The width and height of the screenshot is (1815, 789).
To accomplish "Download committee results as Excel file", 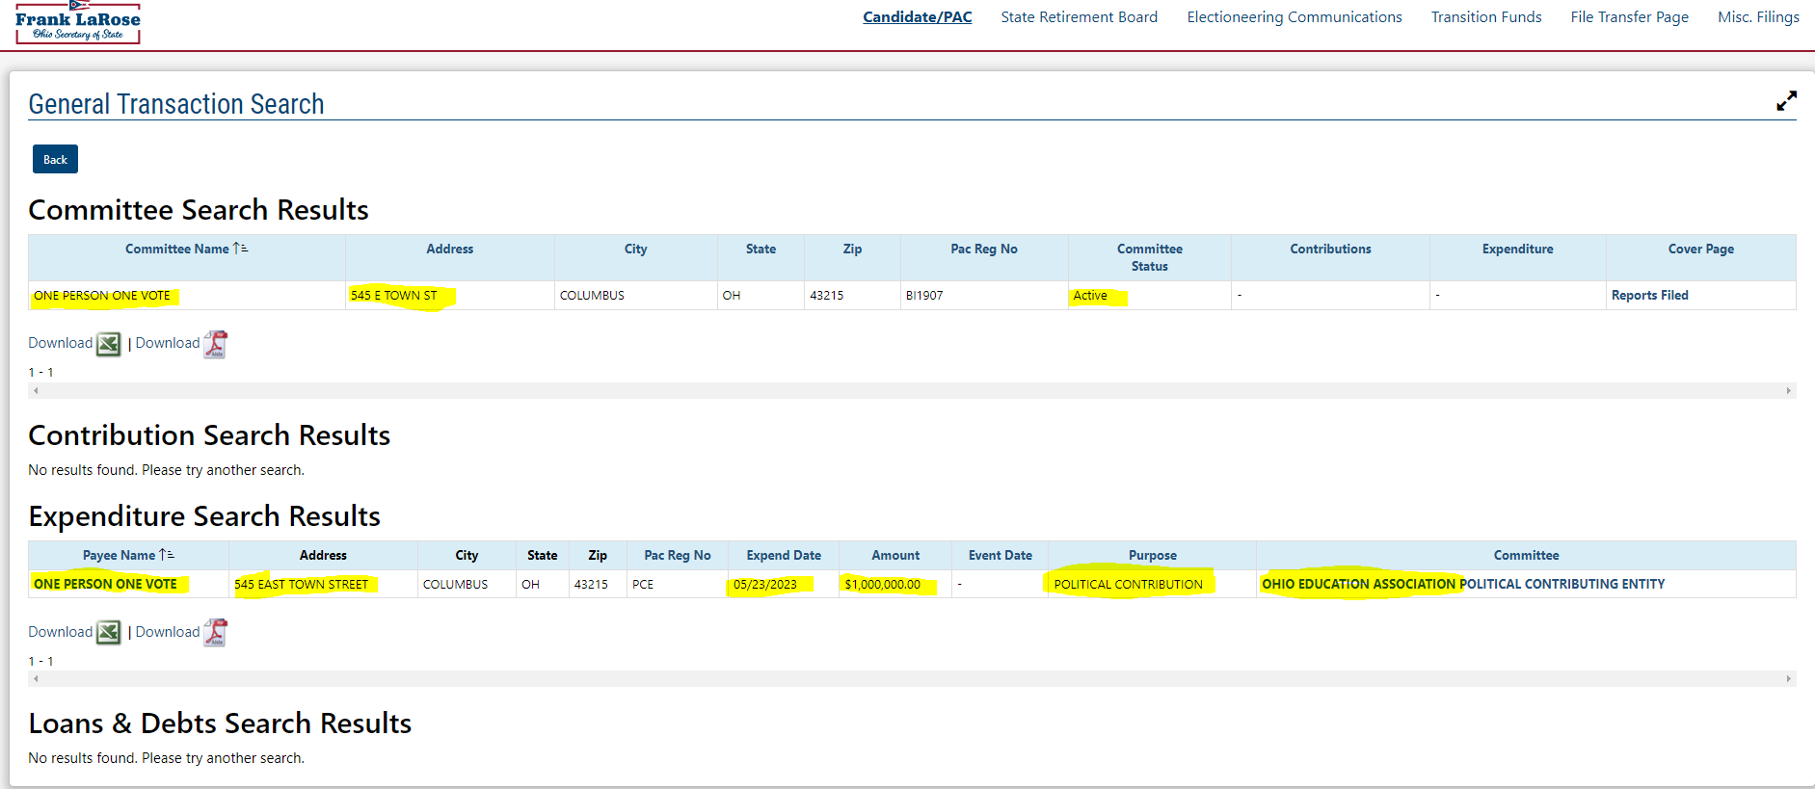I will pyautogui.click(x=109, y=344).
